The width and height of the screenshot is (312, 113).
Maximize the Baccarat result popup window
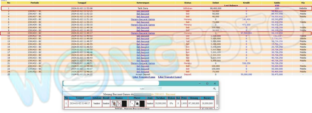click(207, 83)
